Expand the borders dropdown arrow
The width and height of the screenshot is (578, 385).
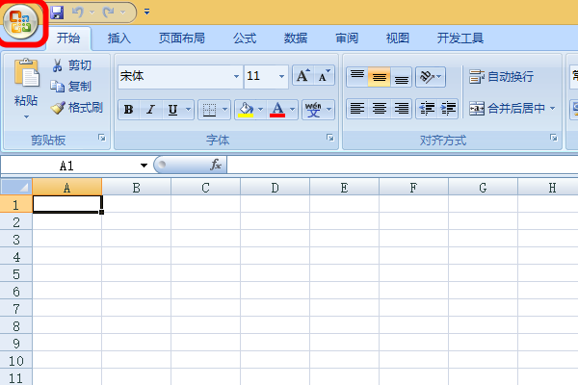[x=225, y=110]
